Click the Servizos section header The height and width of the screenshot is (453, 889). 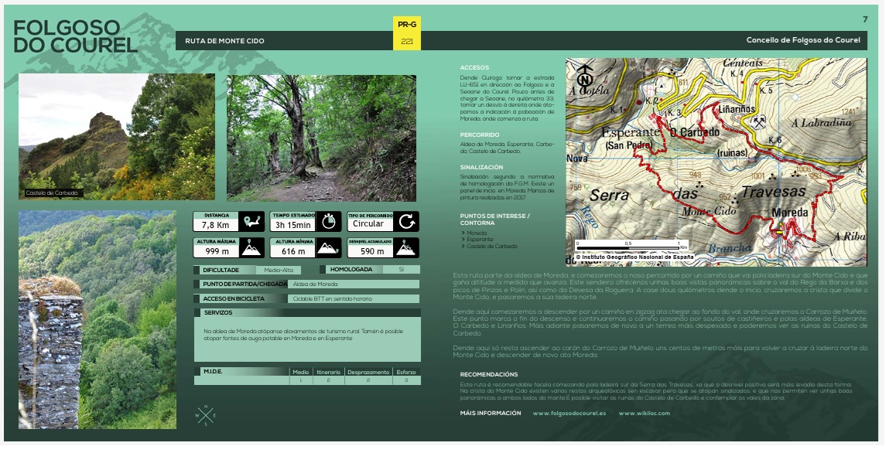click(306, 313)
